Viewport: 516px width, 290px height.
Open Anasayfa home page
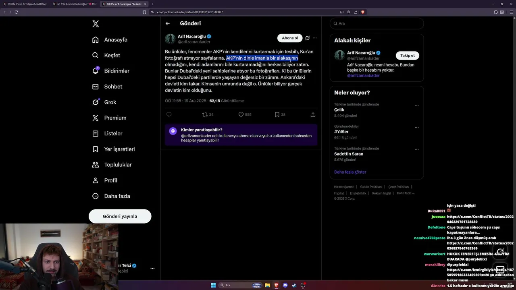110,39
